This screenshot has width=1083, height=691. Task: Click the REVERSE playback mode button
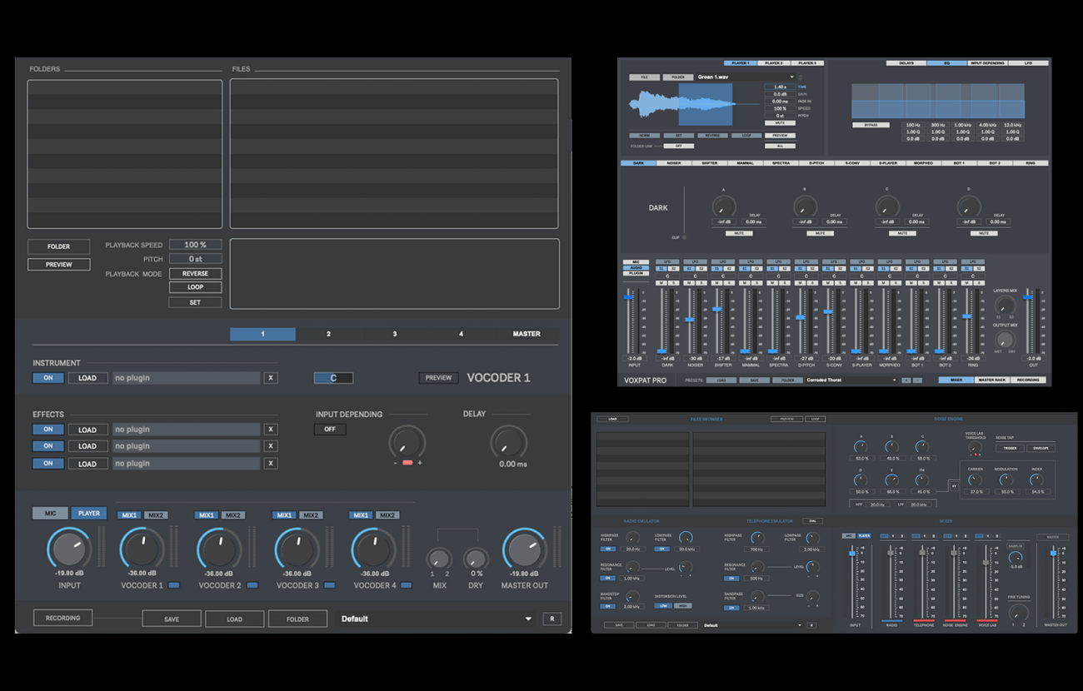coord(194,273)
